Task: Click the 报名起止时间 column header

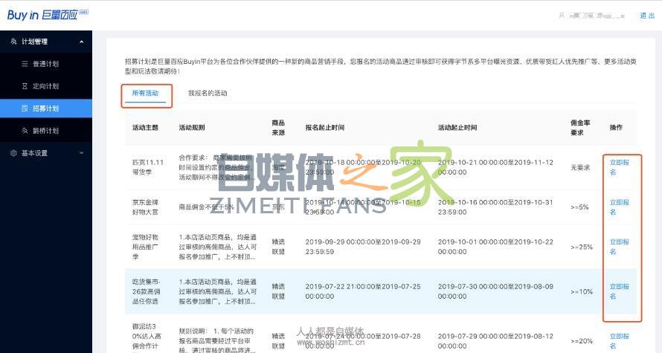Action: tap(324, 127)
